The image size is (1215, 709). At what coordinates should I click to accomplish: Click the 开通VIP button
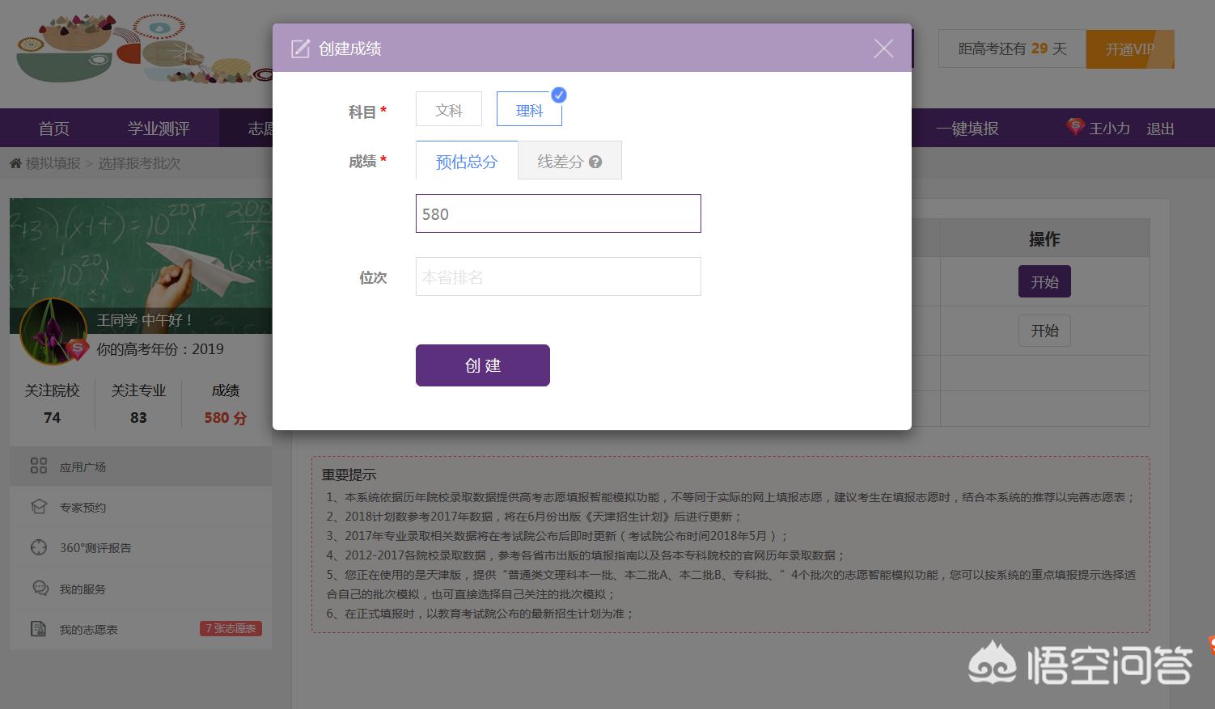[1129, 49]
